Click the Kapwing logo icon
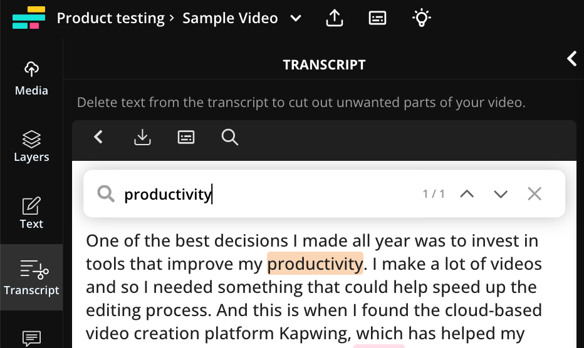Viewport: 584px width, 348px height. [29, 18]
